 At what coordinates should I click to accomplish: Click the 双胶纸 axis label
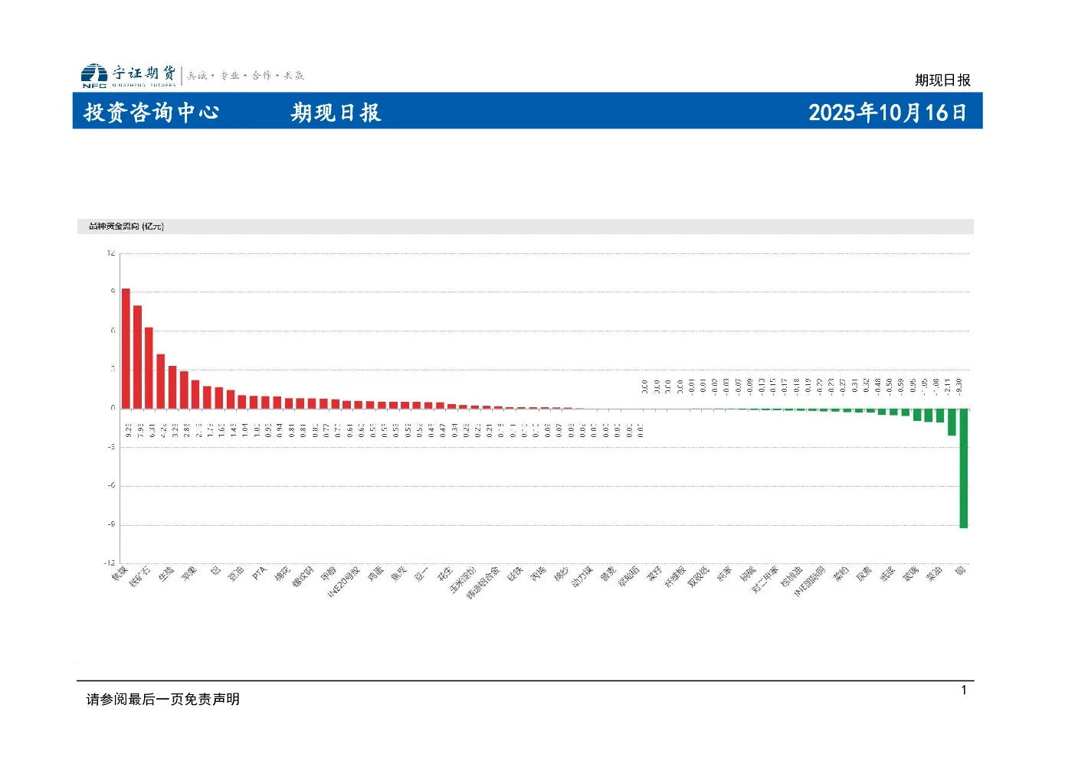699,576
